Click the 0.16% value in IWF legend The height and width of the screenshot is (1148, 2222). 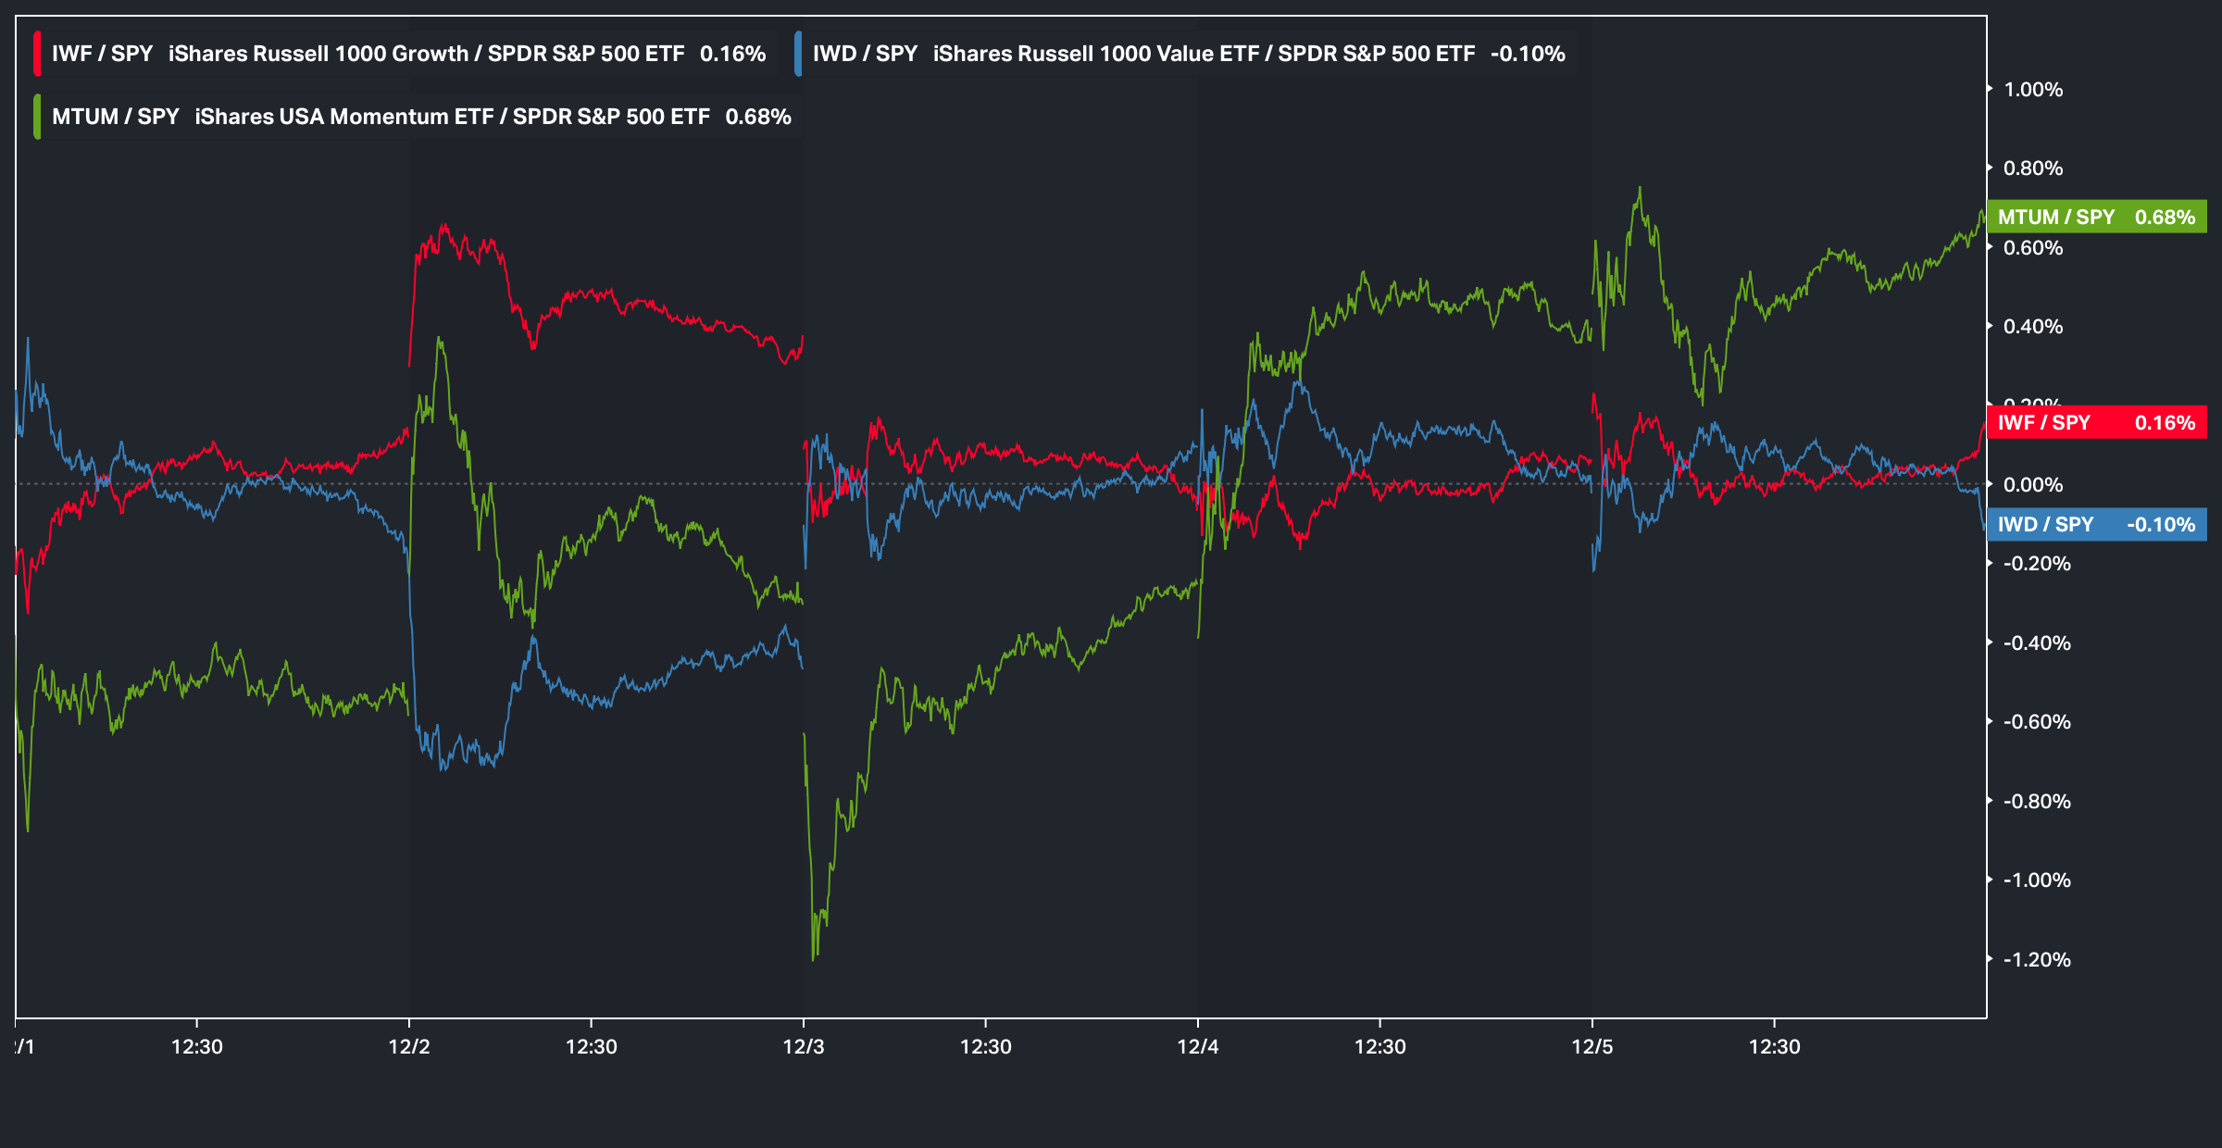point(732,54)
